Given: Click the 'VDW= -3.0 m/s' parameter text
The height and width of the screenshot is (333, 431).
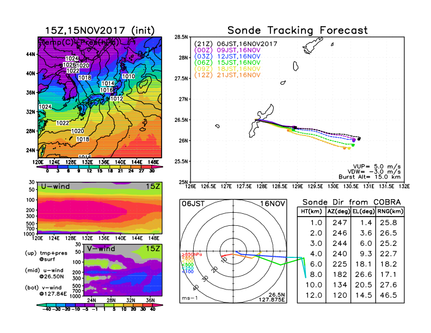Looking at the screenshot, I should tap(374, 172).
